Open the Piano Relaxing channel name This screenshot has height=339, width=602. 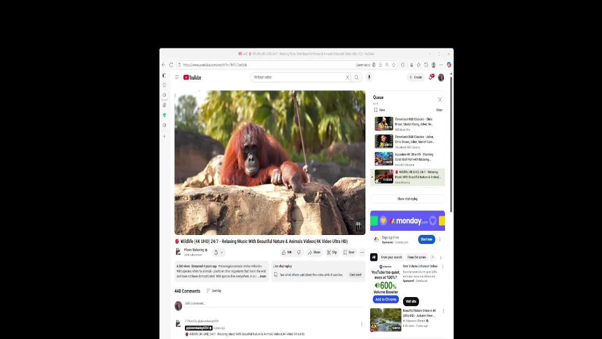tap(194, 250)
